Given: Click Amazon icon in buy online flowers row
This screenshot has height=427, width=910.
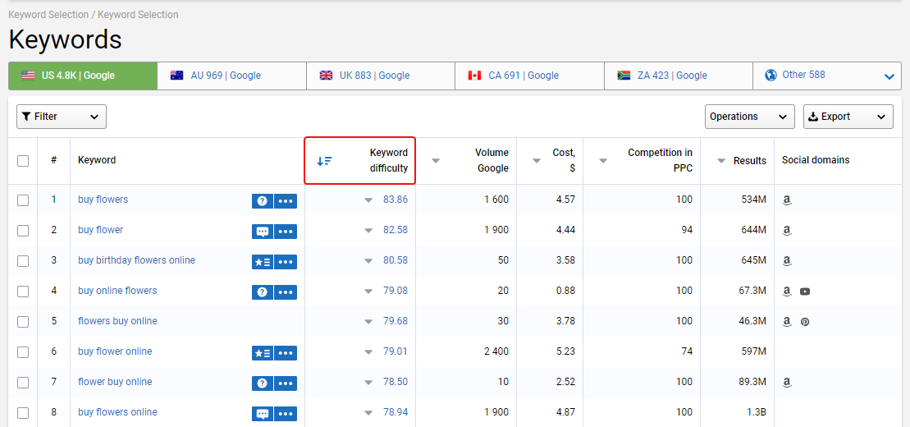Looking at the screenshot, I should 787,292.
